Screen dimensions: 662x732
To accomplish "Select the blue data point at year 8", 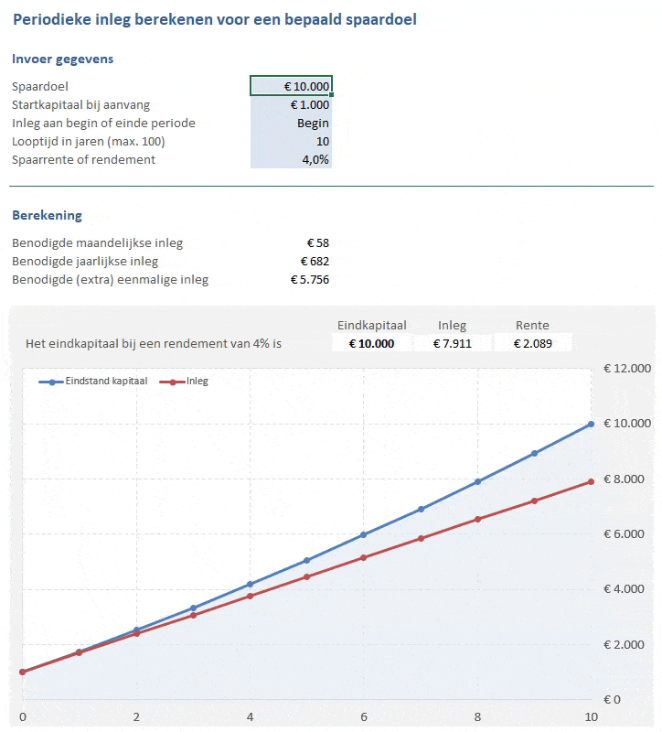I will click(477, 481).
